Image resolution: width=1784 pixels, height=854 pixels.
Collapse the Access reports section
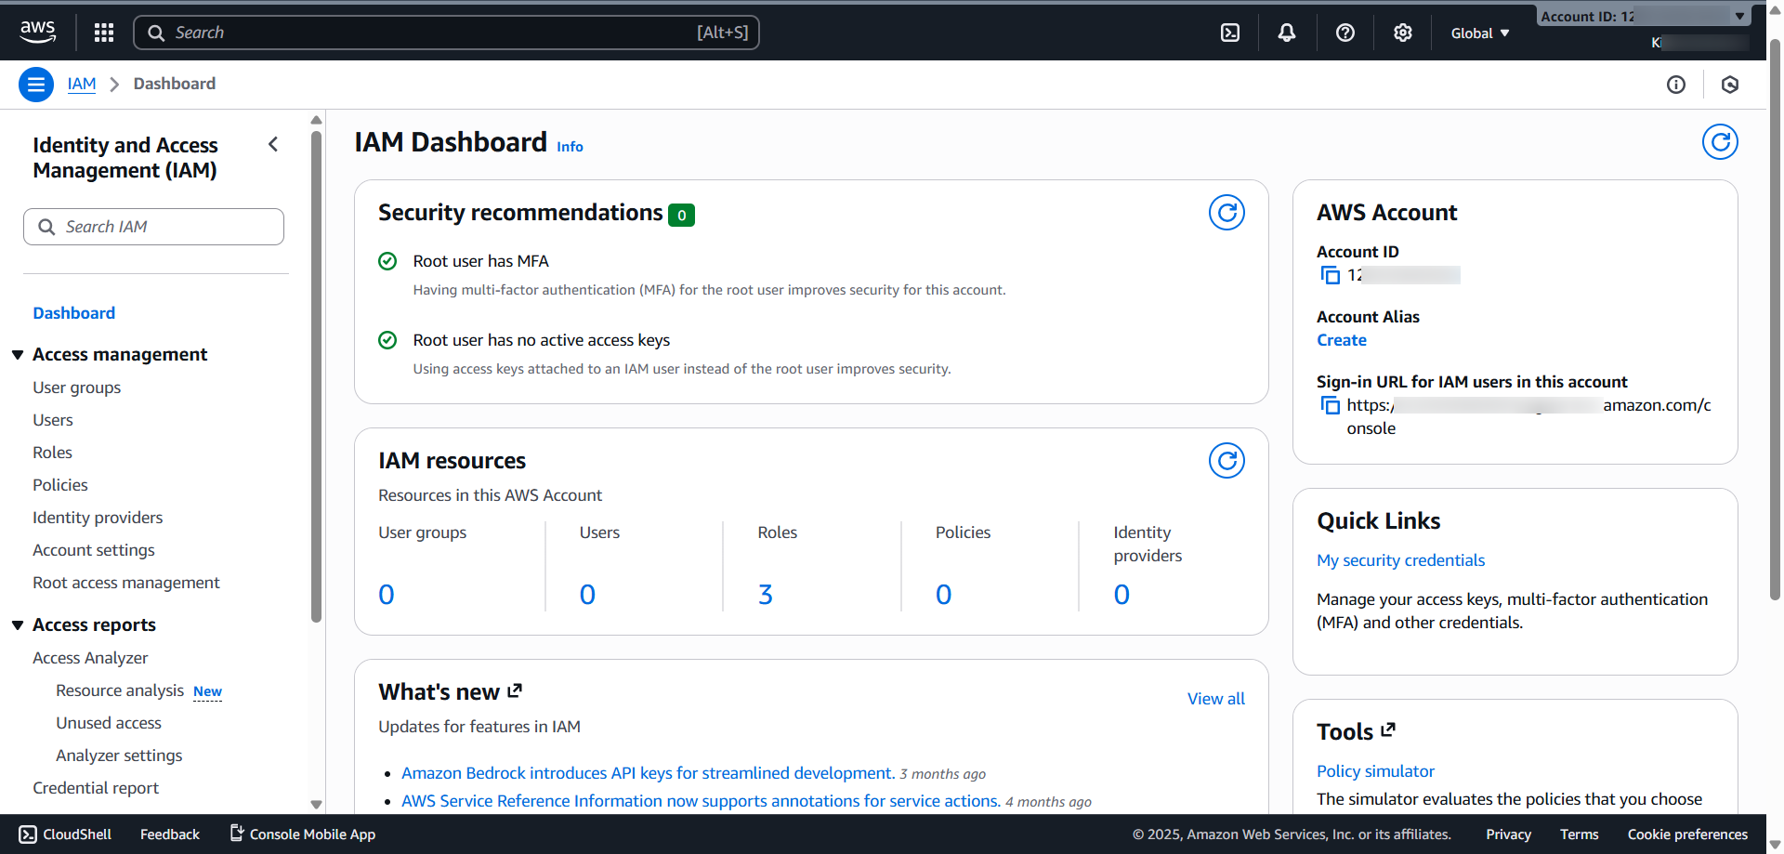tap(18, 625)
